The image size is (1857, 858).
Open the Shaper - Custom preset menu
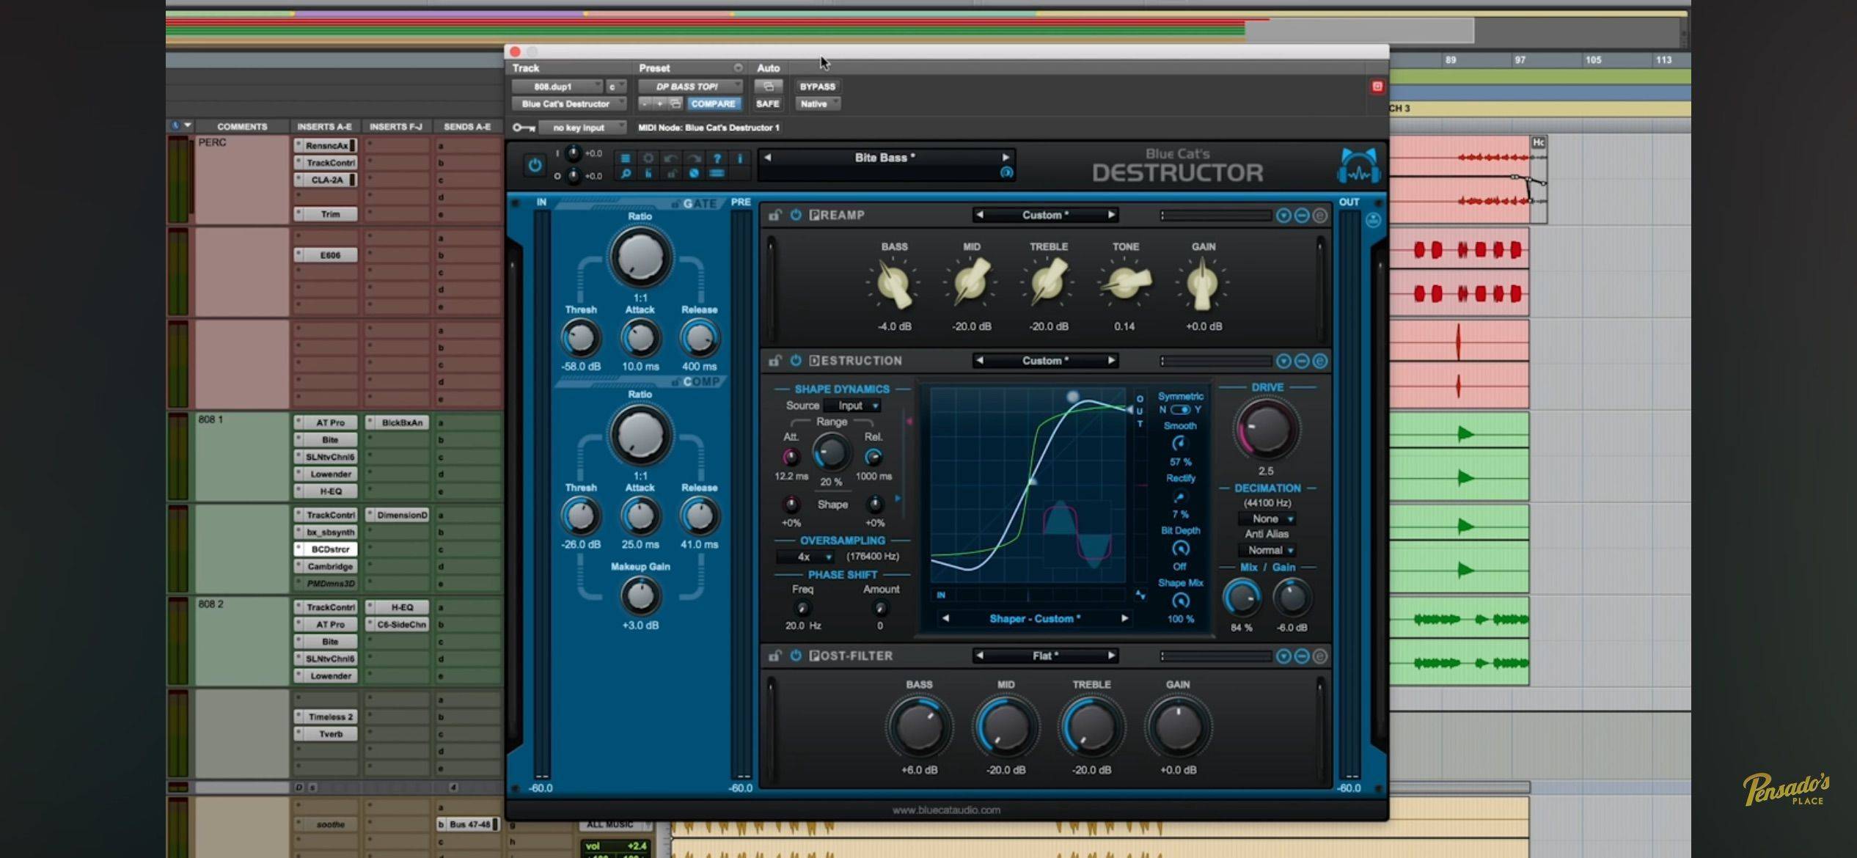click(x=1035, y=619)
